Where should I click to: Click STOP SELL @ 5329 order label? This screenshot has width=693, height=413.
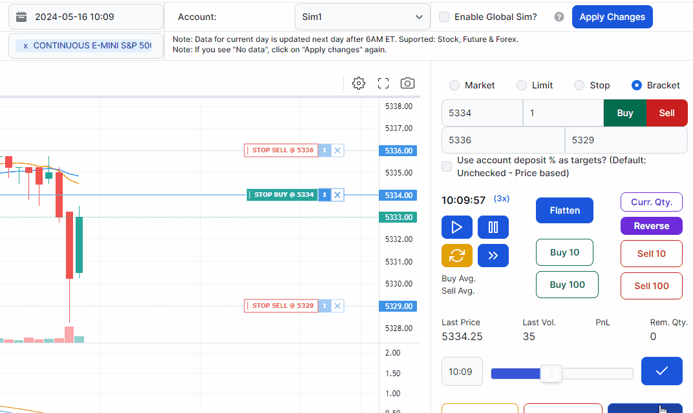coord(281,306)
